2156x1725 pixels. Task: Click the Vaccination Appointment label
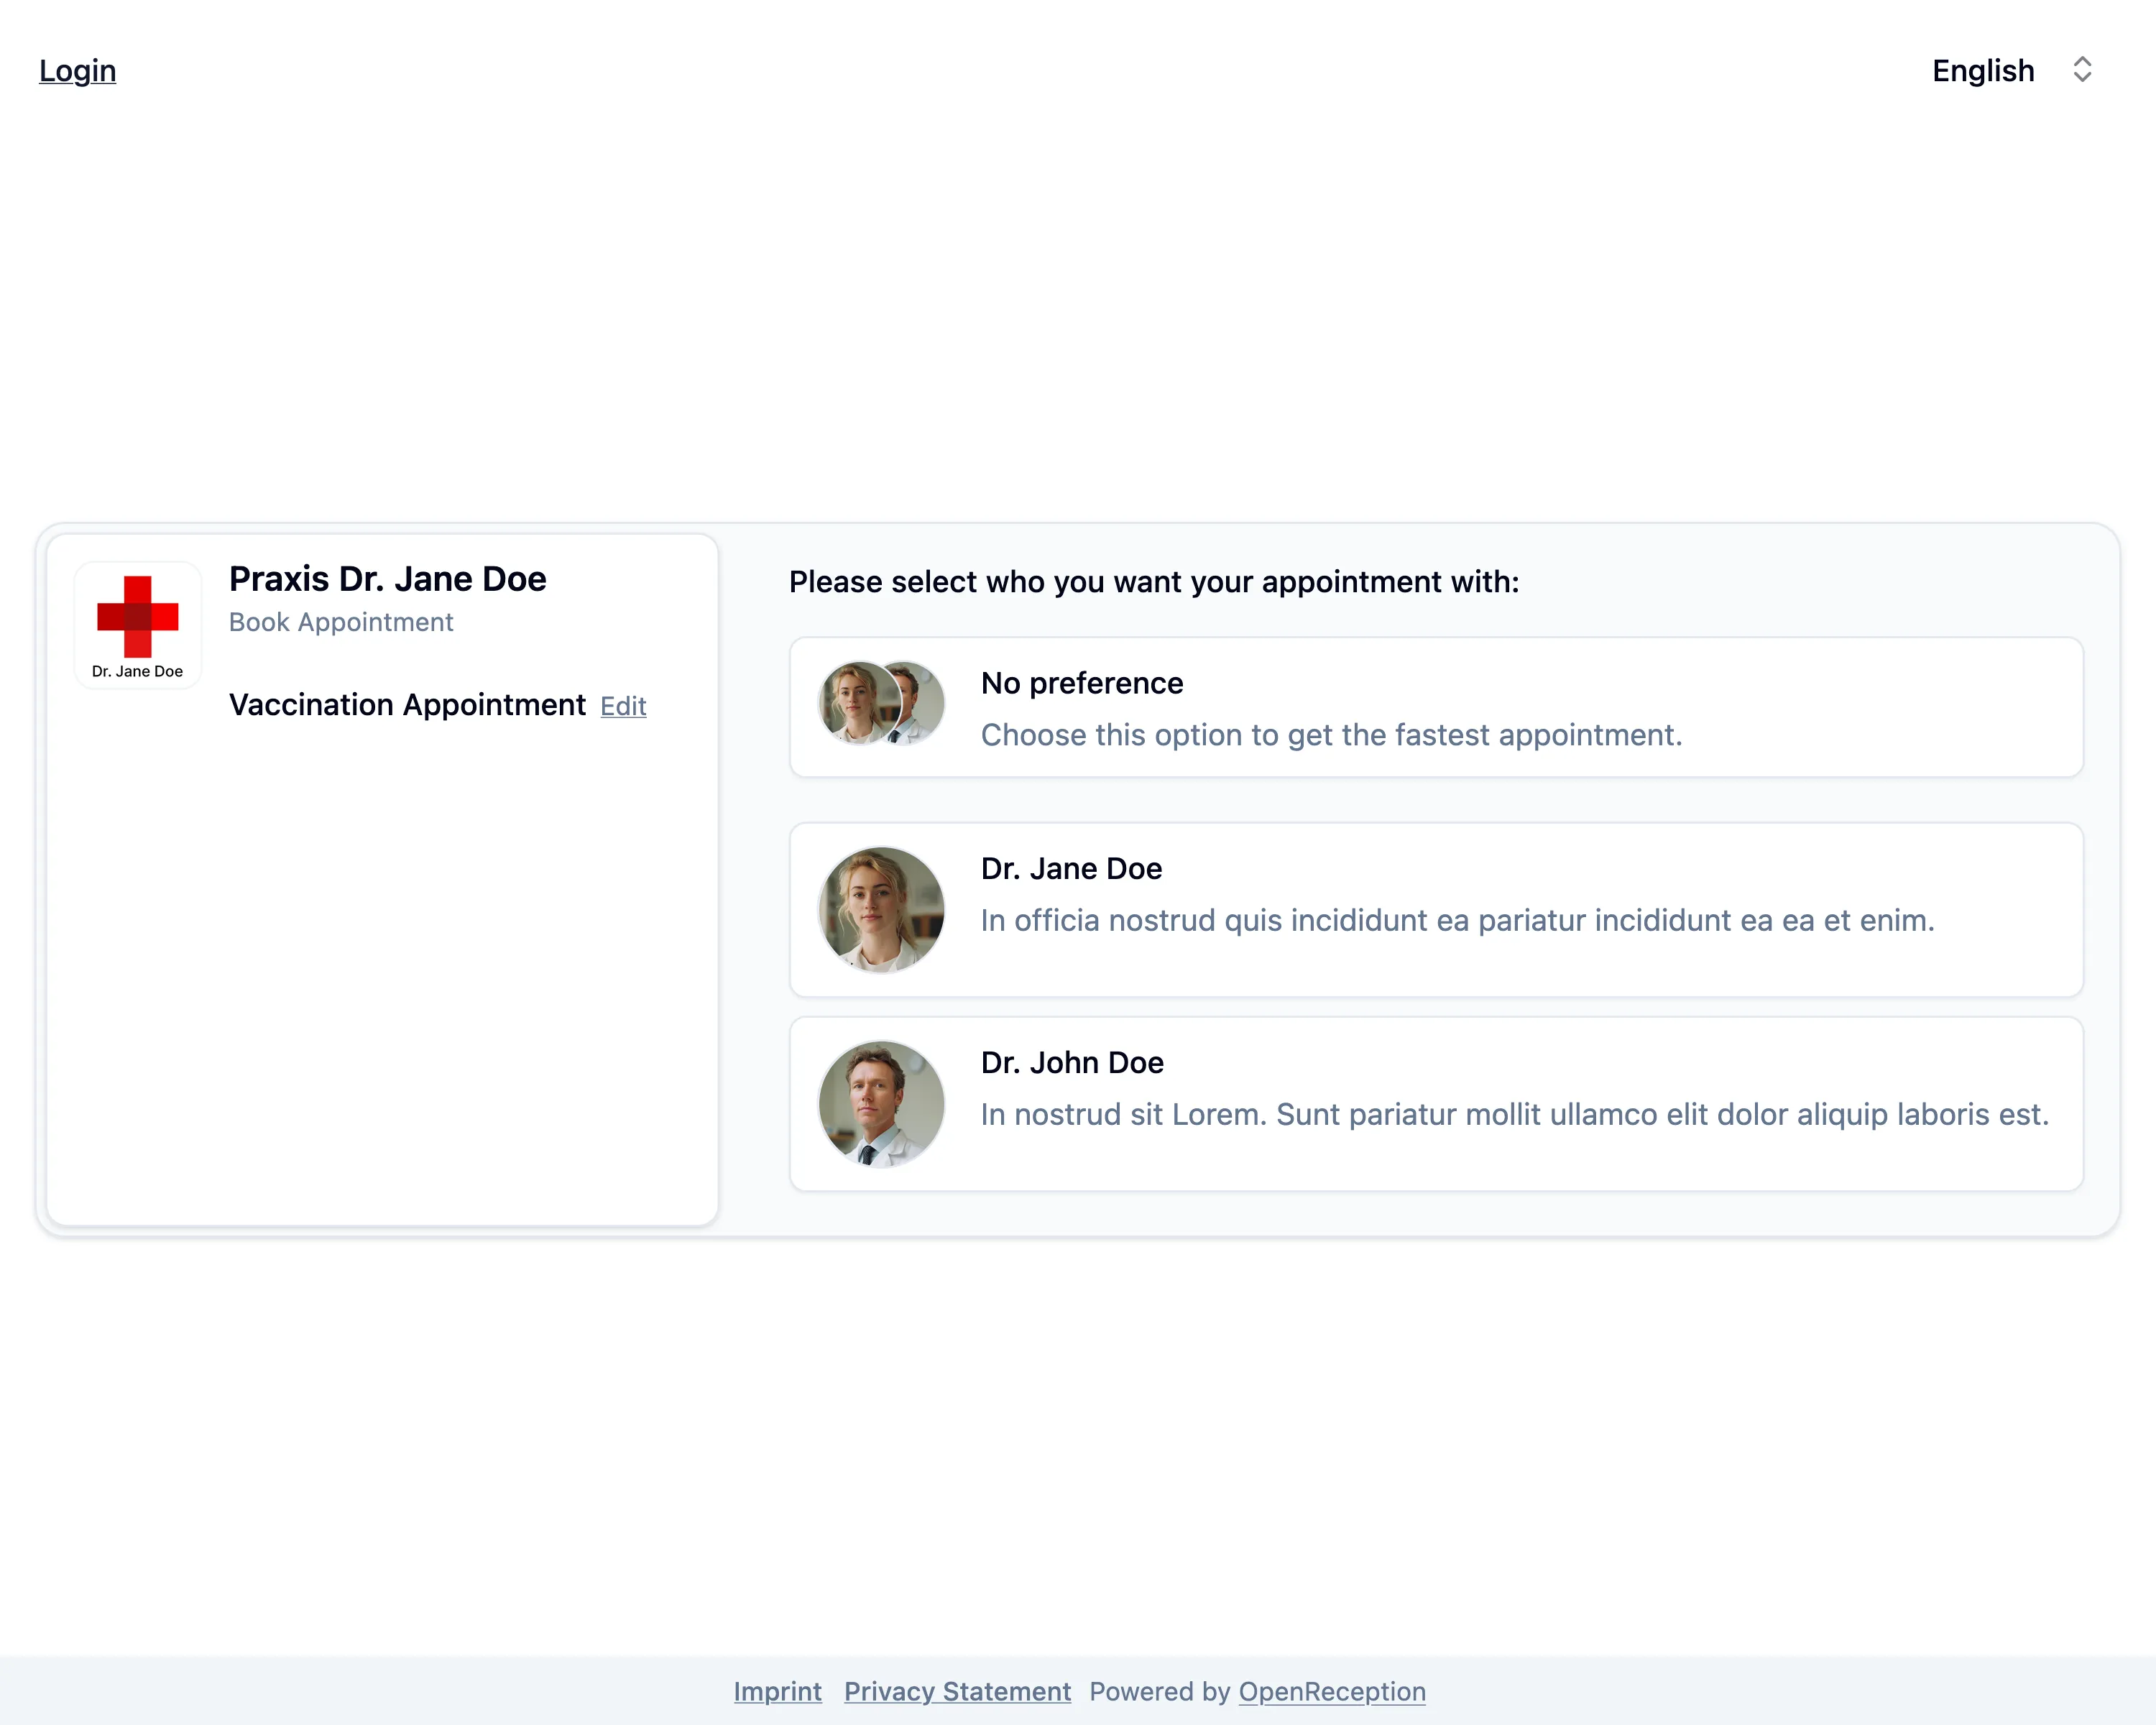pyautogui.click(x=407, y=705)
